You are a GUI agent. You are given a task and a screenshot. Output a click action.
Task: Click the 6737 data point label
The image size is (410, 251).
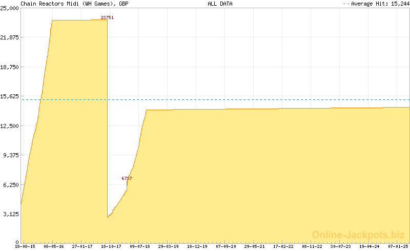pos(127,178)
